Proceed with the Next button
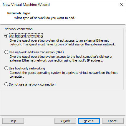This screenshot has height=126, width=126. (x=89, y=121)
